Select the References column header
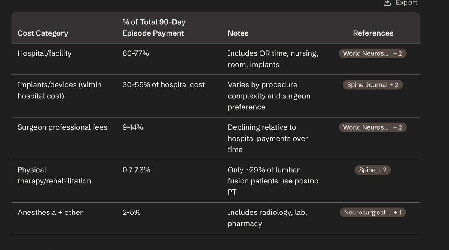This screenshot has height=250, width=449. point(373,33)
